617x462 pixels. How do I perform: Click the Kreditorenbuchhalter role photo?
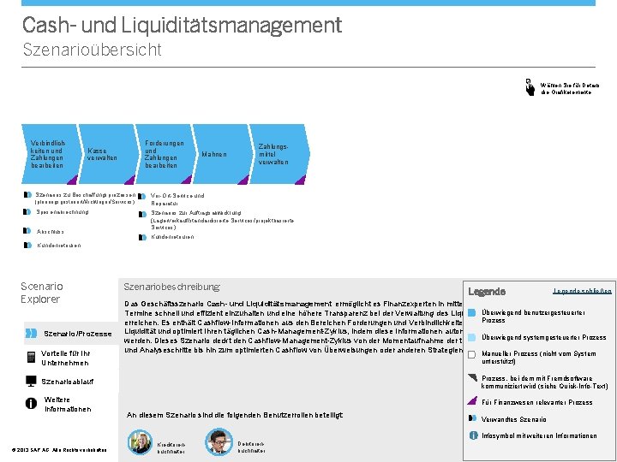tap(140, 442)
